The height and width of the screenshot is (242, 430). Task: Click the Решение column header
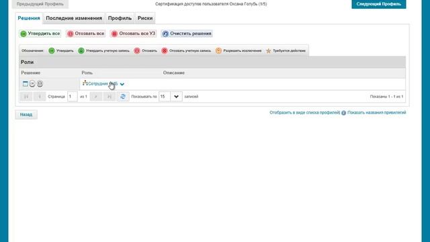[x=31, y=73]
